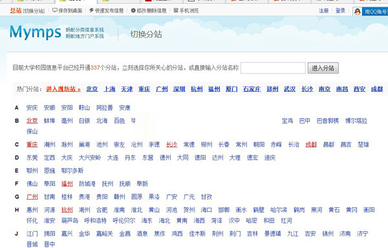Open the 大兴安岭 link under D
The height and width of the screenshot is (248, 388).
(90, 158)
